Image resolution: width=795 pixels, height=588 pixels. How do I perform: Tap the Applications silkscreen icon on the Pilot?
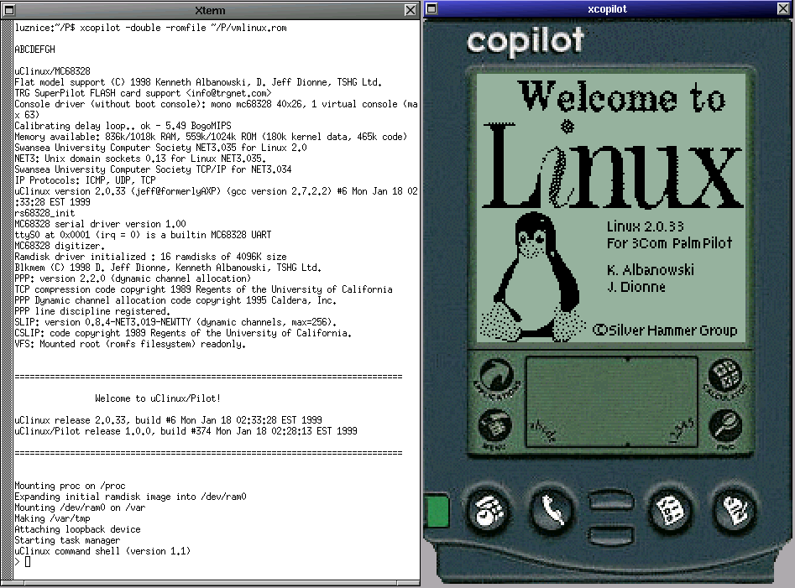[496, 377]
